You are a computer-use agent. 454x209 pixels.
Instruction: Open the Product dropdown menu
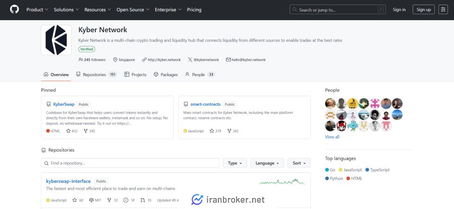(37, 10)
